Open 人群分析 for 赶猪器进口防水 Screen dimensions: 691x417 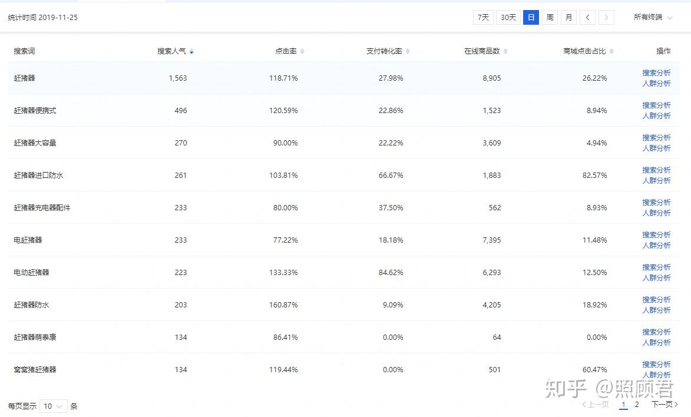tap(656, 180)
